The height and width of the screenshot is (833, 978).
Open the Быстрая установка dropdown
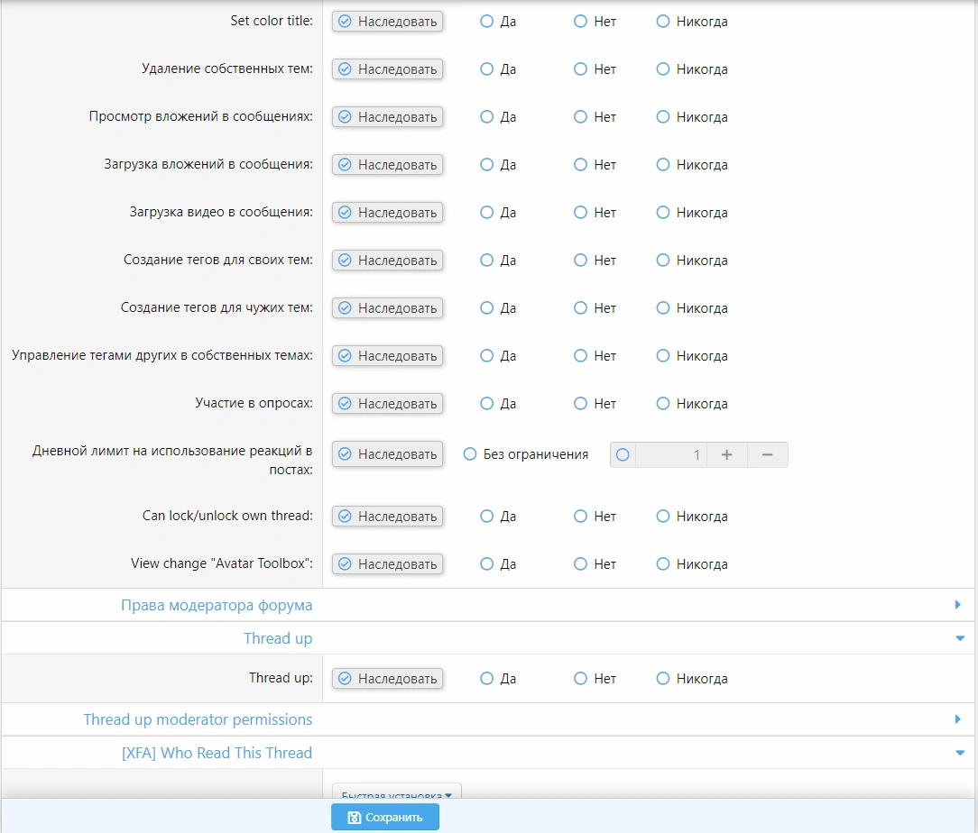(397, 795)
